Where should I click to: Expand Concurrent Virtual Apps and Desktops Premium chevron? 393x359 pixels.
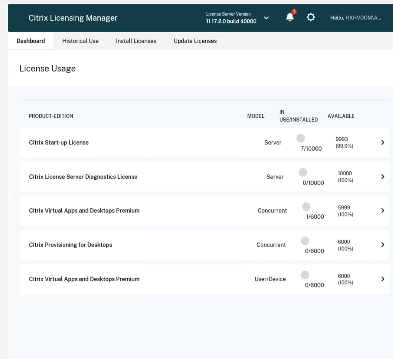click(383, 211)
